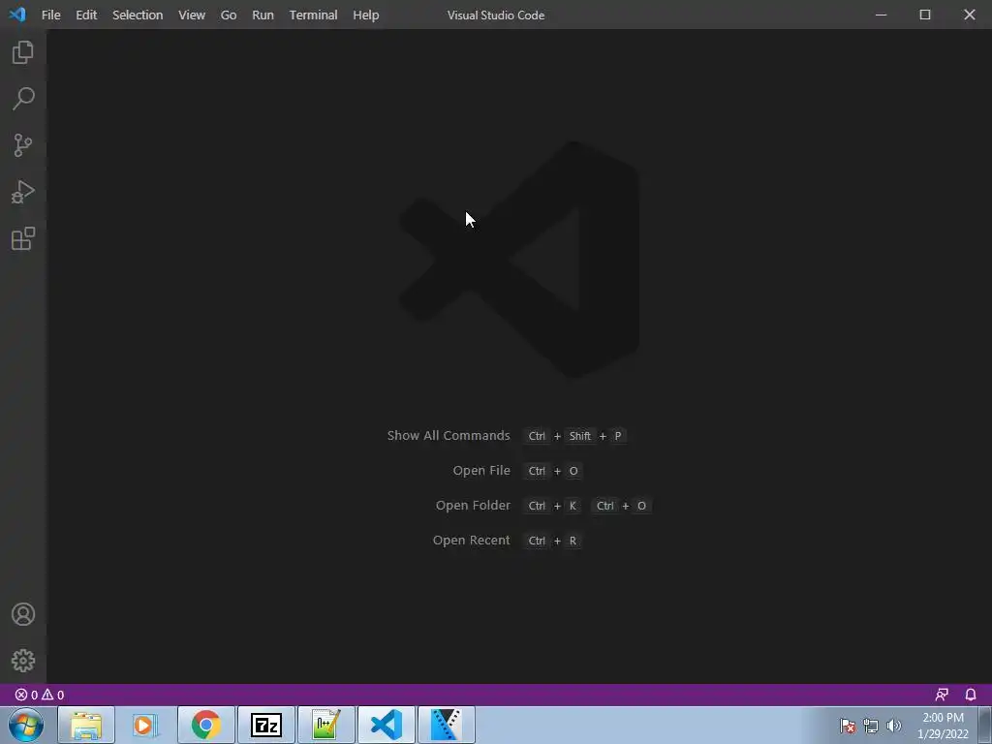The height and width of the screenshot is (744, 992).
Task: Click the Visual Studio Code taskbar icon
Action: (x=386, y=725)
